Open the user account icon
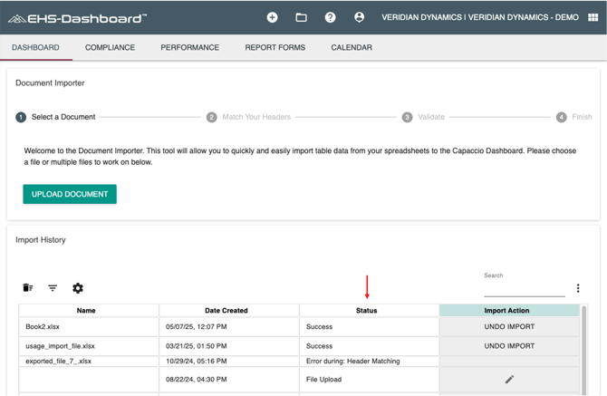 (x=359, y=17)
